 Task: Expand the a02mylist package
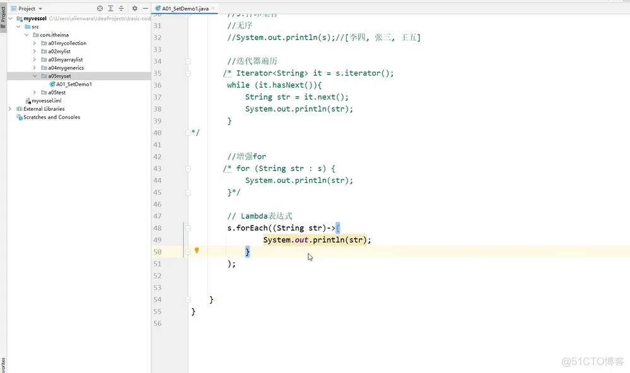pyautogui.click(x=35, y=52)
